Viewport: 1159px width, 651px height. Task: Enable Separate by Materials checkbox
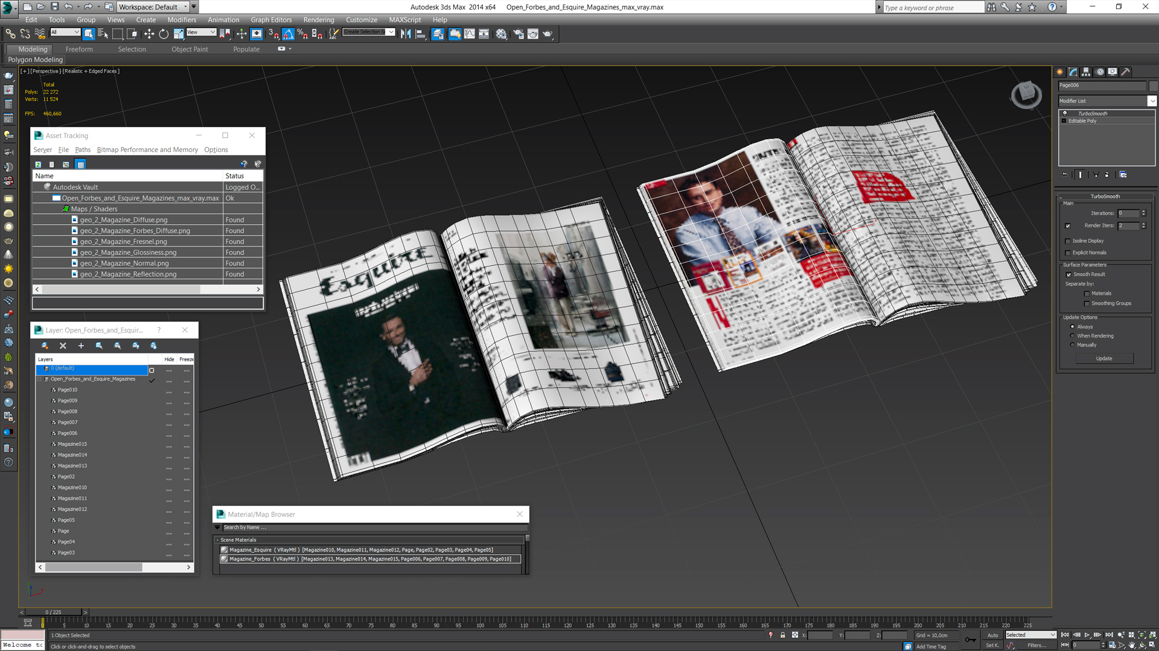coord(1087,294)
